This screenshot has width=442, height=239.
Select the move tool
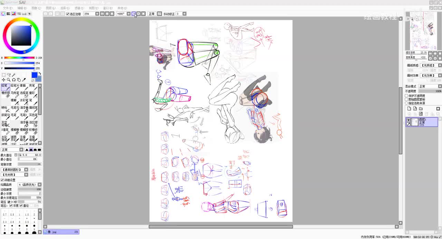[x=3, y=80]
